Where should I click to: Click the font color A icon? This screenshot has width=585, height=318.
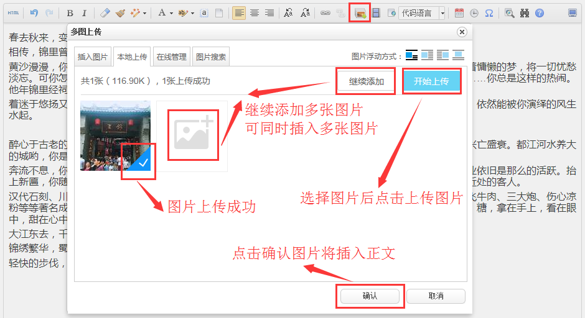pyautogui.click(x=162, y=13)
